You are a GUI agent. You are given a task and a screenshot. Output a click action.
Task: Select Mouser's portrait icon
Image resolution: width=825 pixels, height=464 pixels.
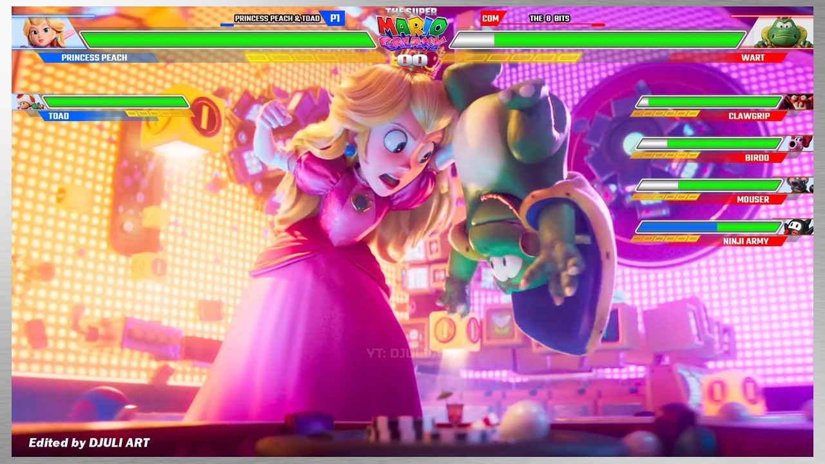pyautogui.click(x=799, y=185)
